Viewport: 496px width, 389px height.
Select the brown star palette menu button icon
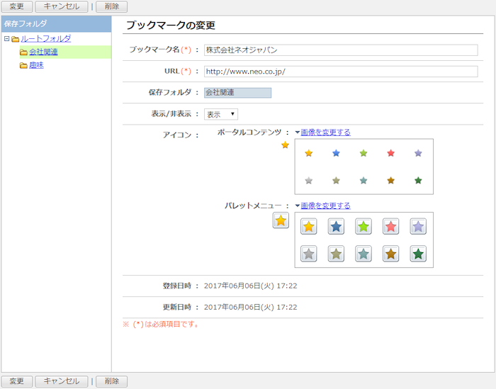click(390, 254)
